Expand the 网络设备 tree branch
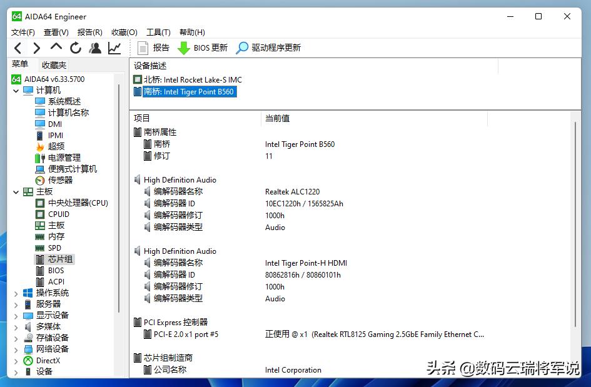Viewport: 591px width, 387px height. pos(16,349)
